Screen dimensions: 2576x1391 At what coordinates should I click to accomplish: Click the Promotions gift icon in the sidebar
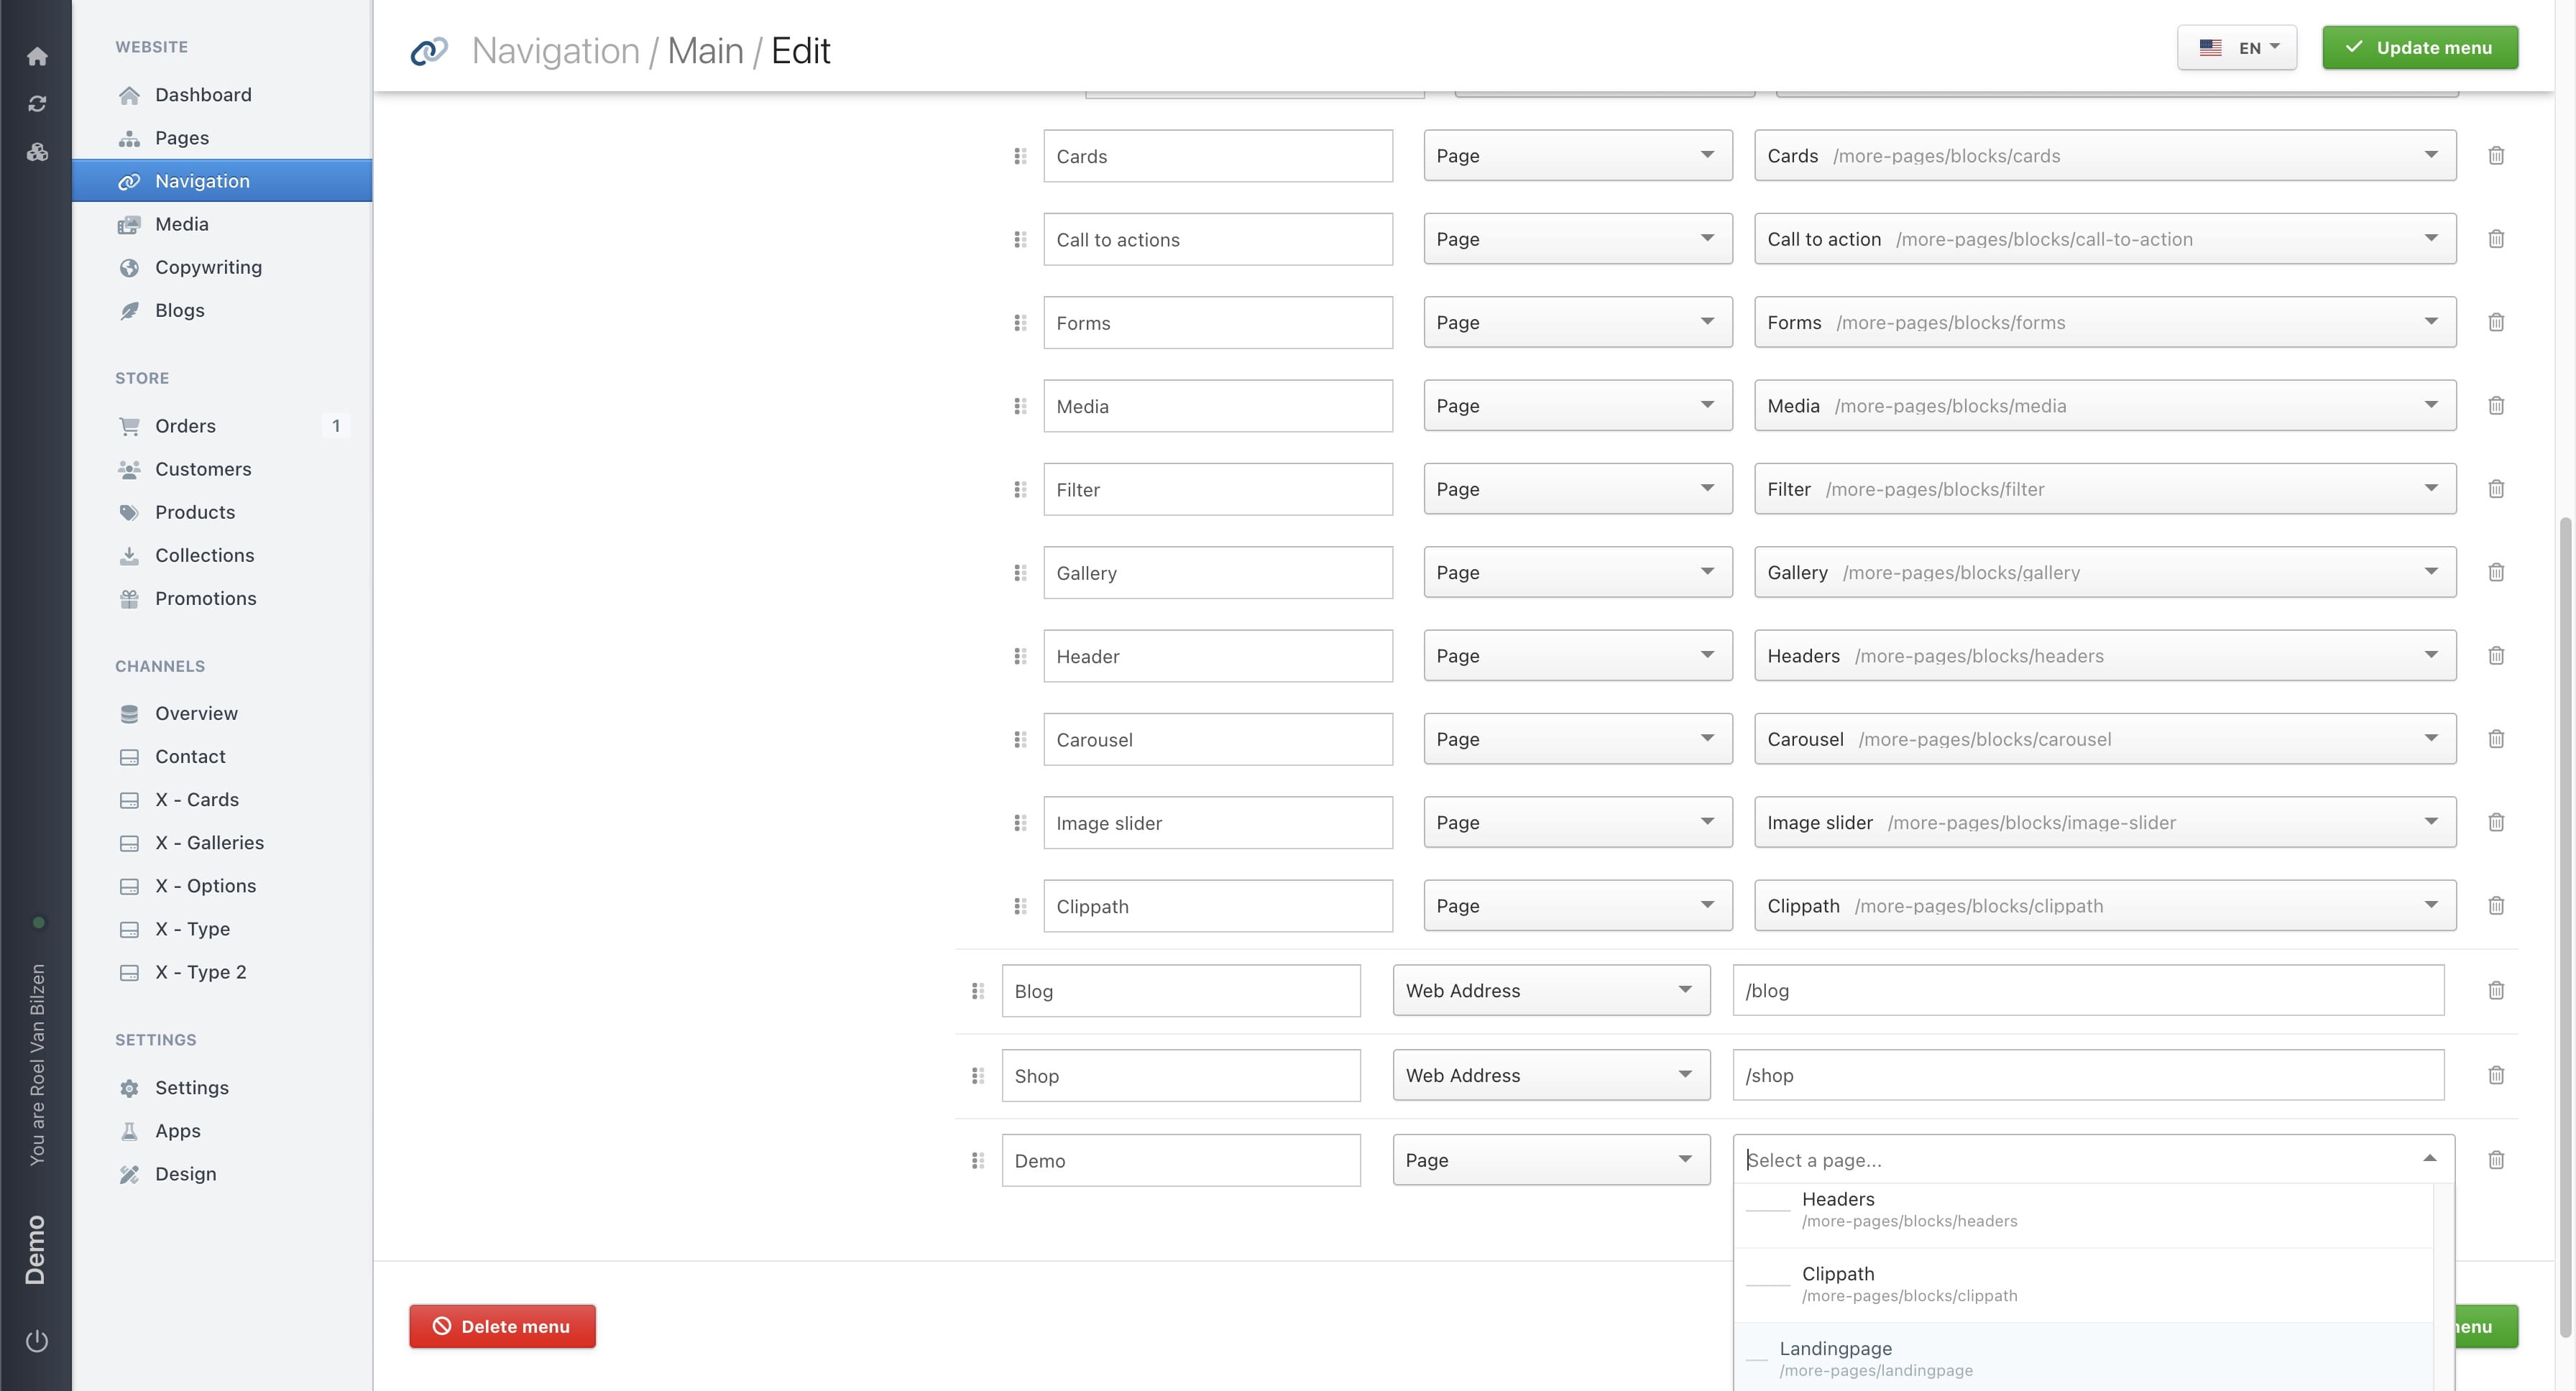[130, 599]
